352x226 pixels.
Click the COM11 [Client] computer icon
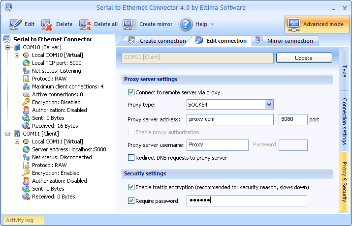[x=17, y=134]
